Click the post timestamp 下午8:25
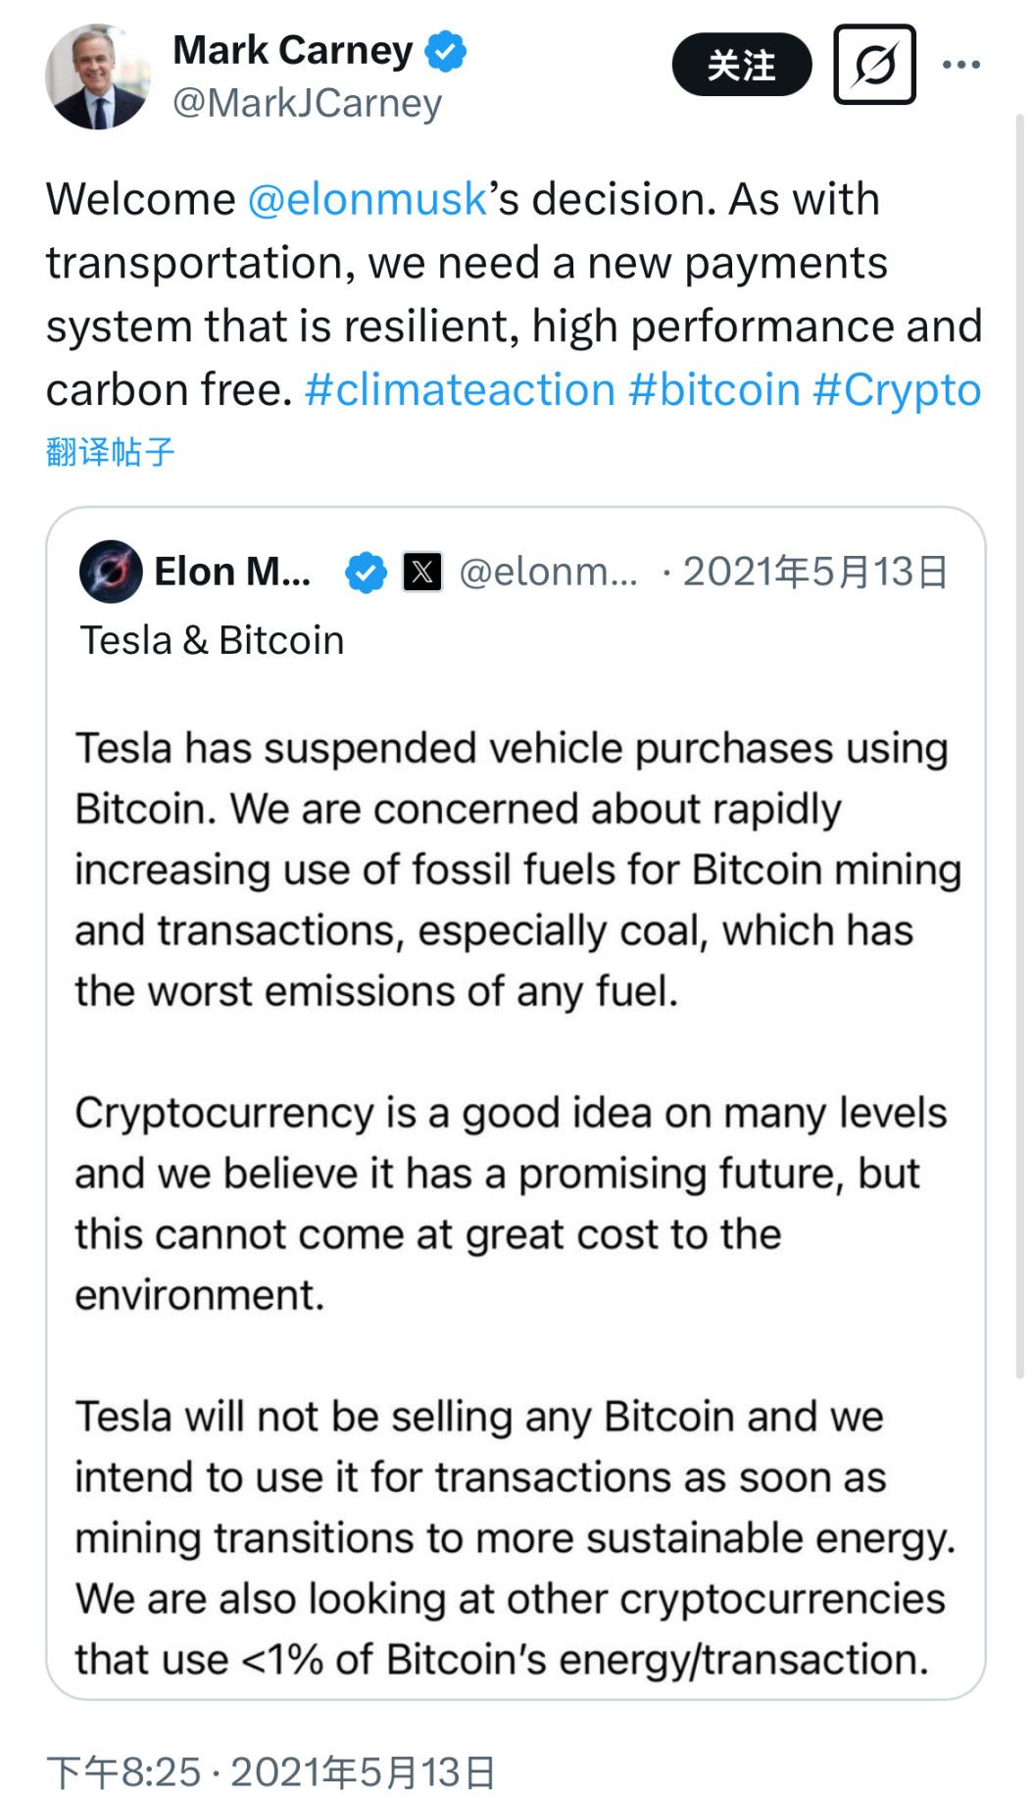 coord(123,1772)
